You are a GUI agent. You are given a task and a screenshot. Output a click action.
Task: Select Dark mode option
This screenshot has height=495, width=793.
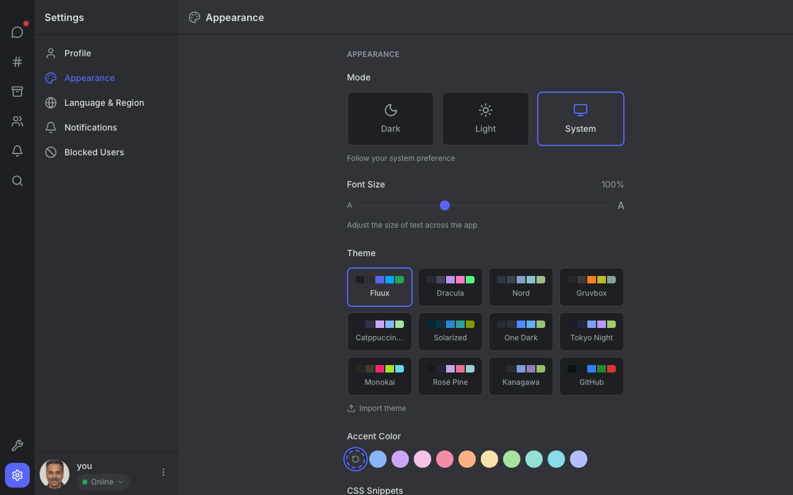(390, 119)
